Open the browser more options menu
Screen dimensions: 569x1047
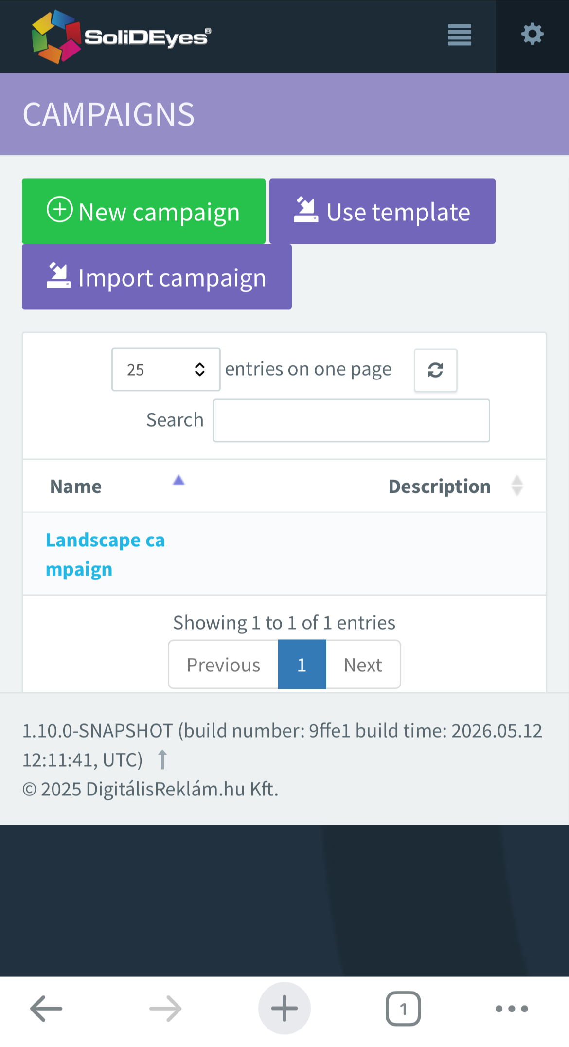pyautogui.click(x=512, y=1009)
